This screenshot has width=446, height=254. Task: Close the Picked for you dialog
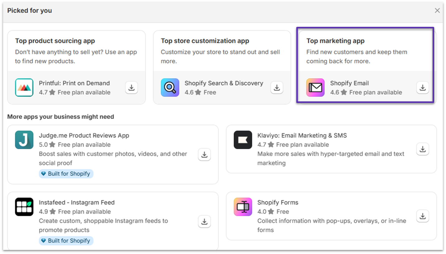tap(437, 11)
